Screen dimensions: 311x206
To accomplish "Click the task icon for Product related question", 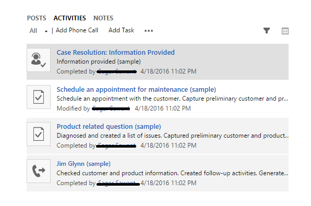I will [39, 134].
